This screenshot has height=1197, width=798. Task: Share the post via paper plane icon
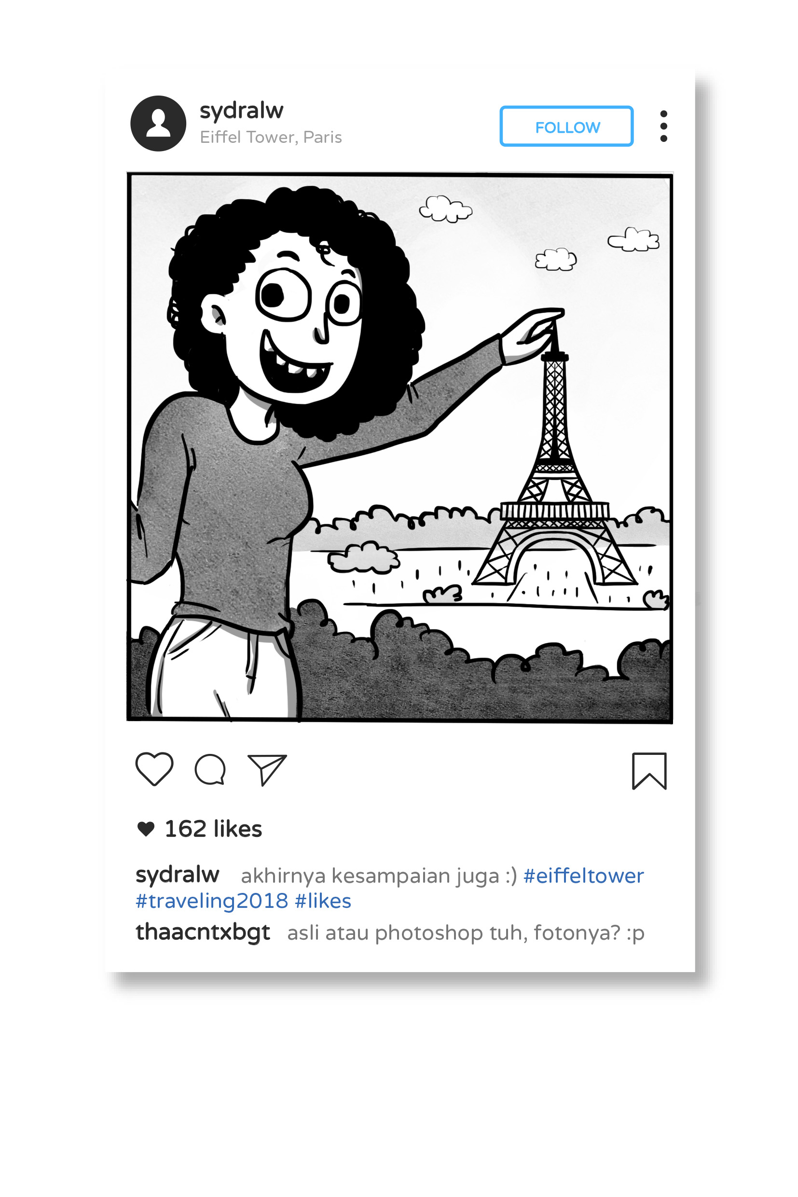point(267,770)
